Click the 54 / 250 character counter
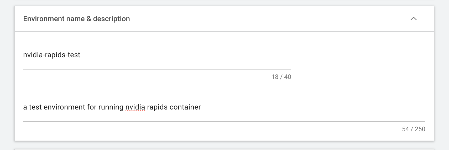Screen dimensions: 449x150 [x=413, y=129]
